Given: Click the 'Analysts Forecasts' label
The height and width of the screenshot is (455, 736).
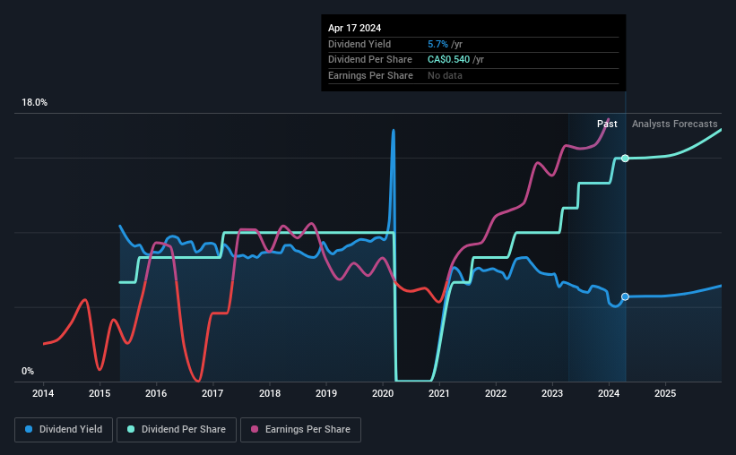Looking at the screenshot, I should coord(674,124).
